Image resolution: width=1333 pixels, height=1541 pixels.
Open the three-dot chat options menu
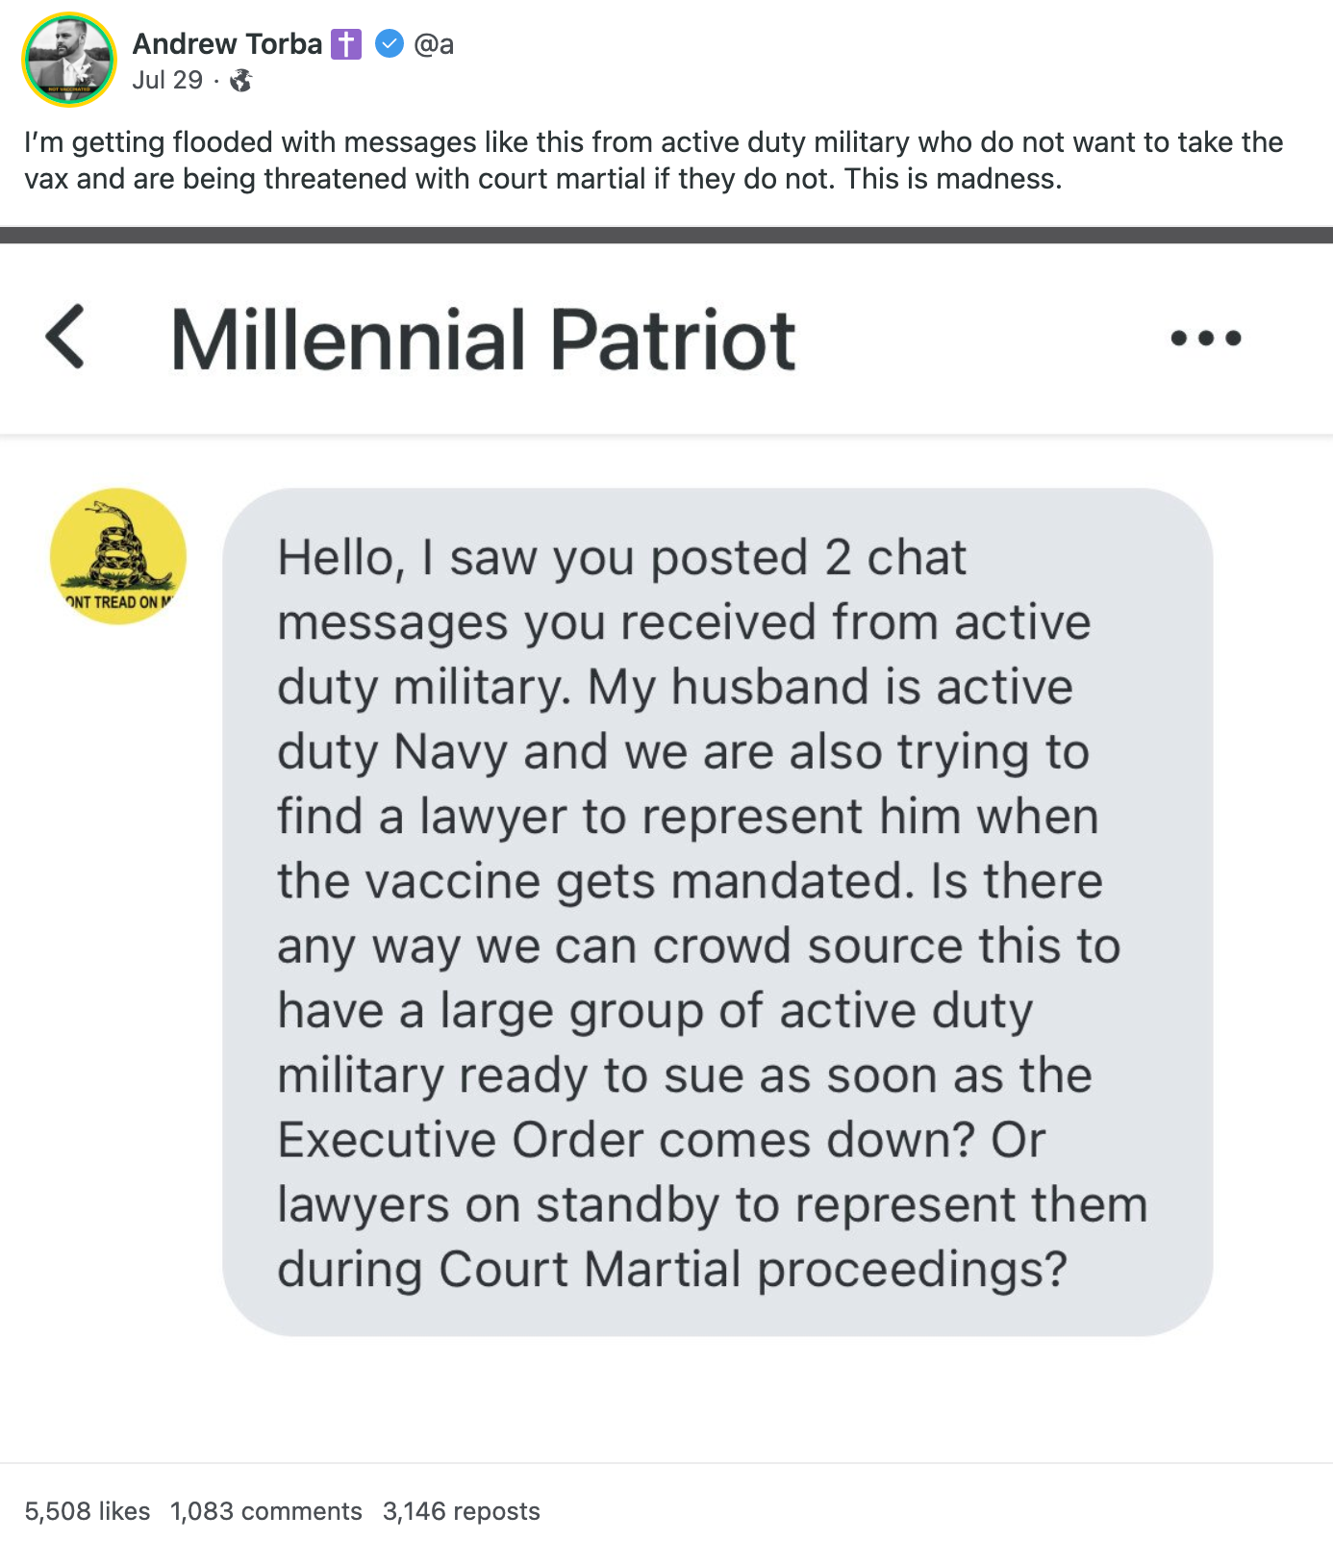1206,338
